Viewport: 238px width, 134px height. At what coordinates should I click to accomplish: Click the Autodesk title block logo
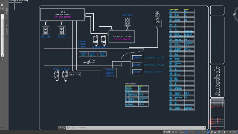217,81
